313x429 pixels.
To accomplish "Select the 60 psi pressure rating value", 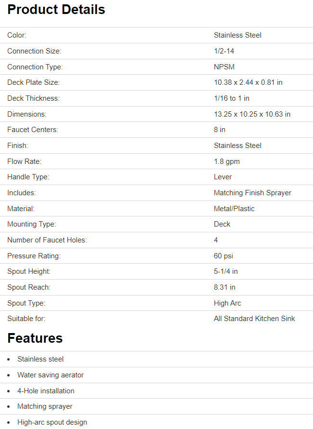I will (224, 256).
